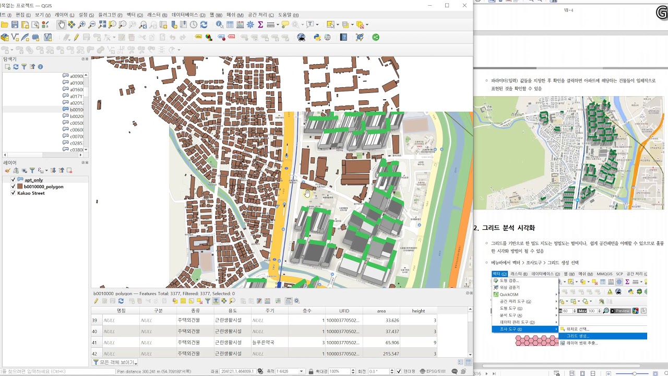This screenshot has width=668, height=376.
Task: Open the 플러그인 menu
Action: coord(110,15)
